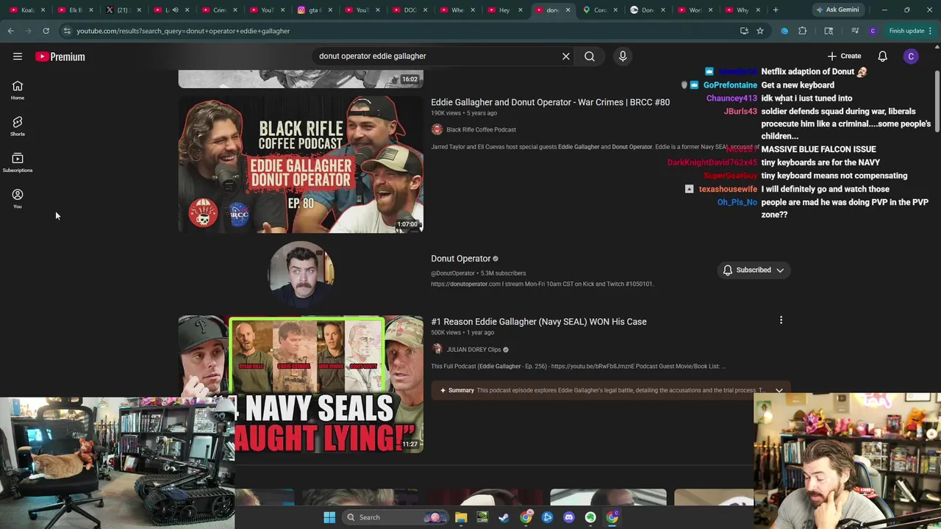Reload the current page
The width and height of the screenshot is (941, 529).
coord(46,31)
